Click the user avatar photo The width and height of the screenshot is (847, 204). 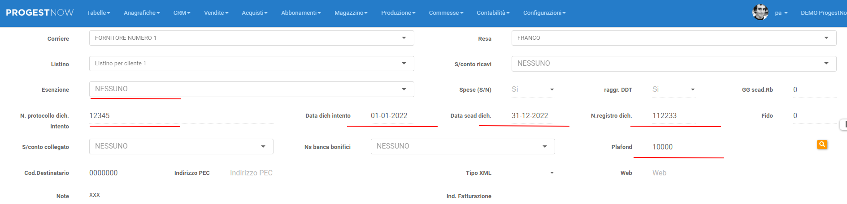(x=760, y=13)
